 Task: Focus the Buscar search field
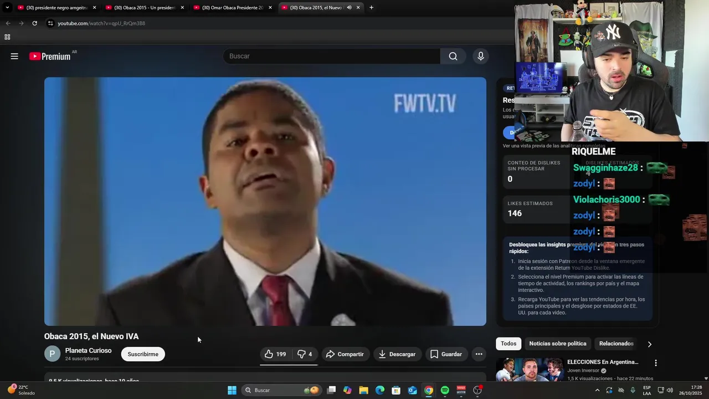pyautogui.click(x=332, y=56)
